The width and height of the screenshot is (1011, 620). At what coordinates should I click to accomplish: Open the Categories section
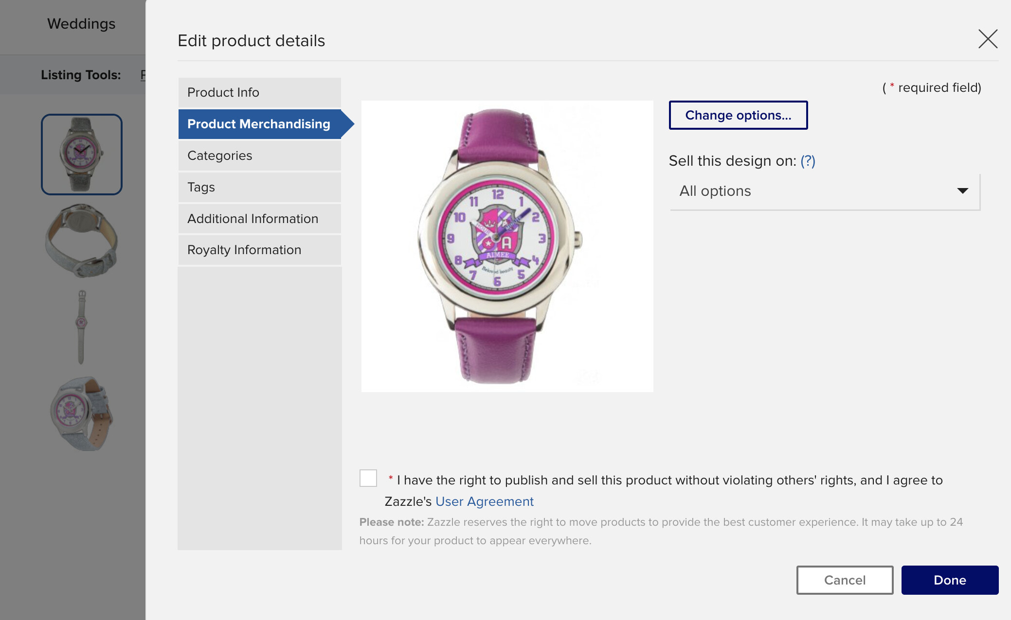[259, 155]
